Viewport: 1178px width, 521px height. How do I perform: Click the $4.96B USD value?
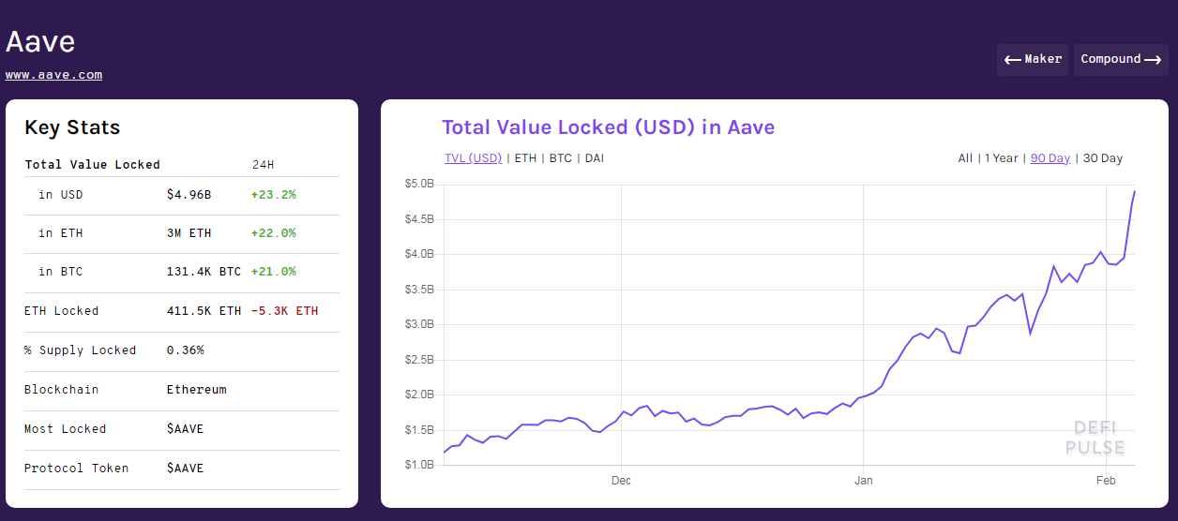click(189, 195)
